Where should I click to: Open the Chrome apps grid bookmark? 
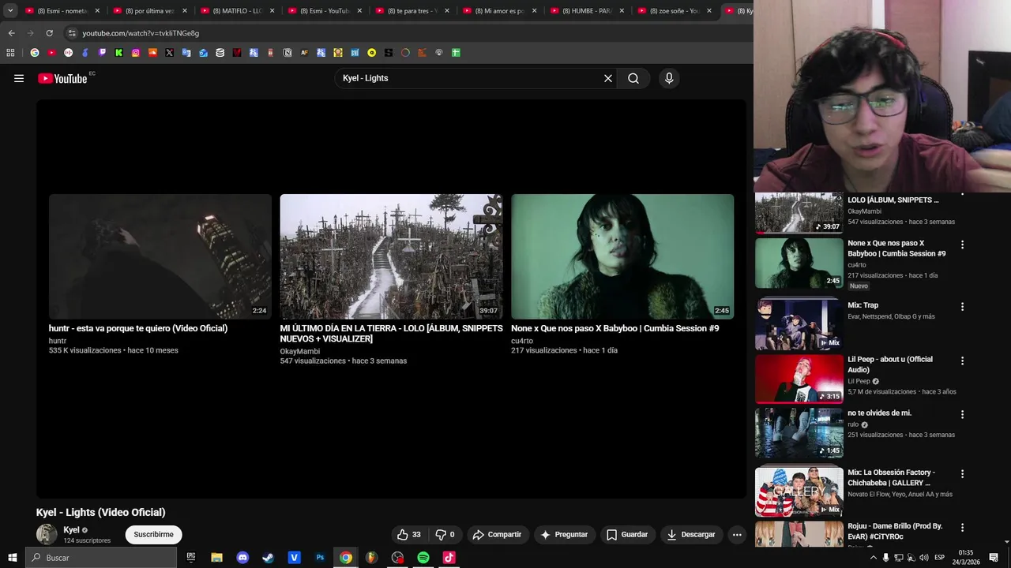click(x=10, y=53)
